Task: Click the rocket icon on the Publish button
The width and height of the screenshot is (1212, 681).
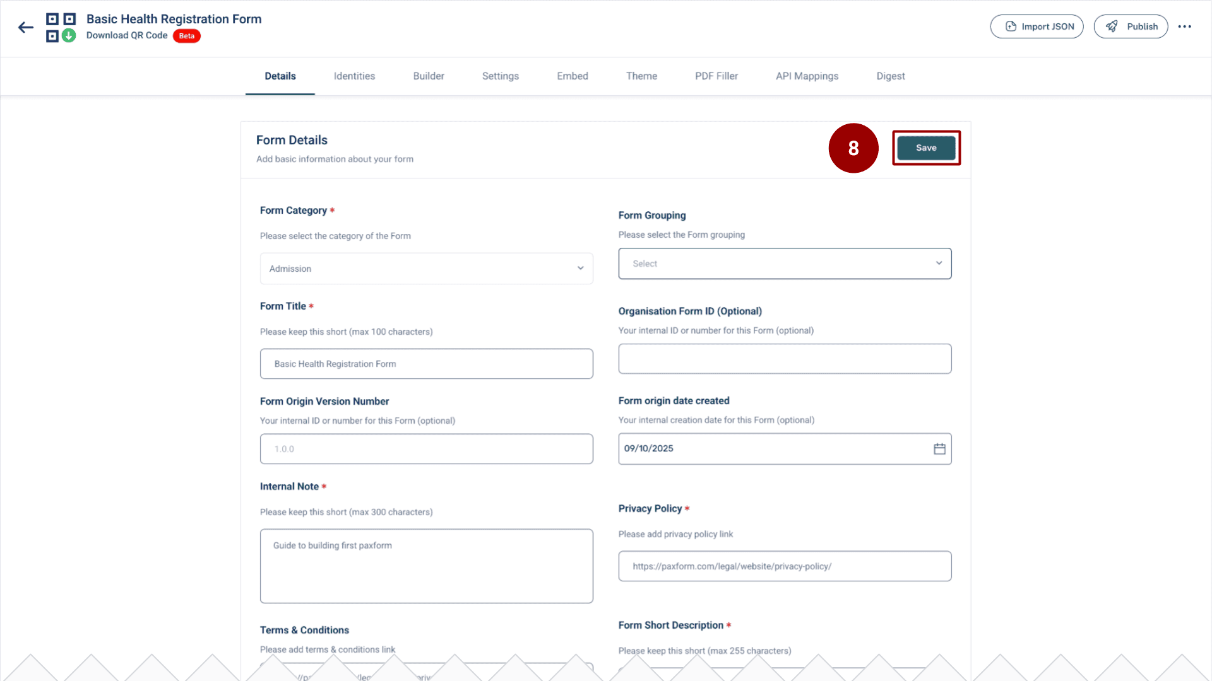Action: (1112, 26)
